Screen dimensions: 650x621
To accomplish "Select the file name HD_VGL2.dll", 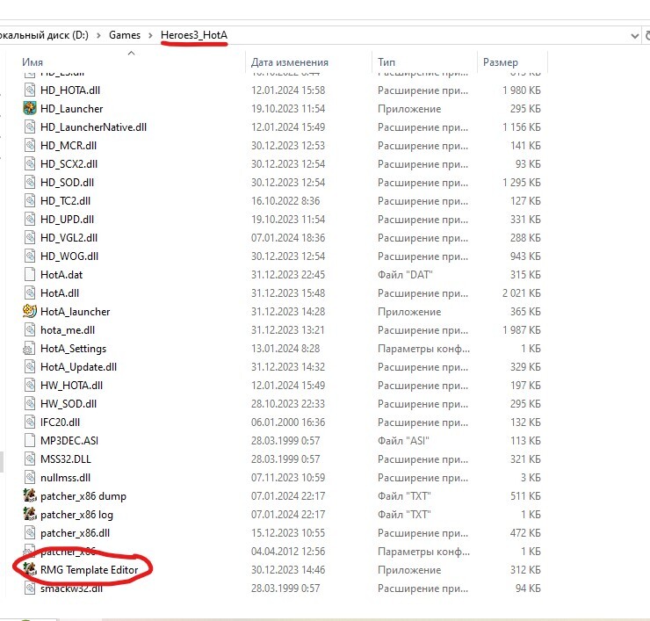I will (69, 237).
